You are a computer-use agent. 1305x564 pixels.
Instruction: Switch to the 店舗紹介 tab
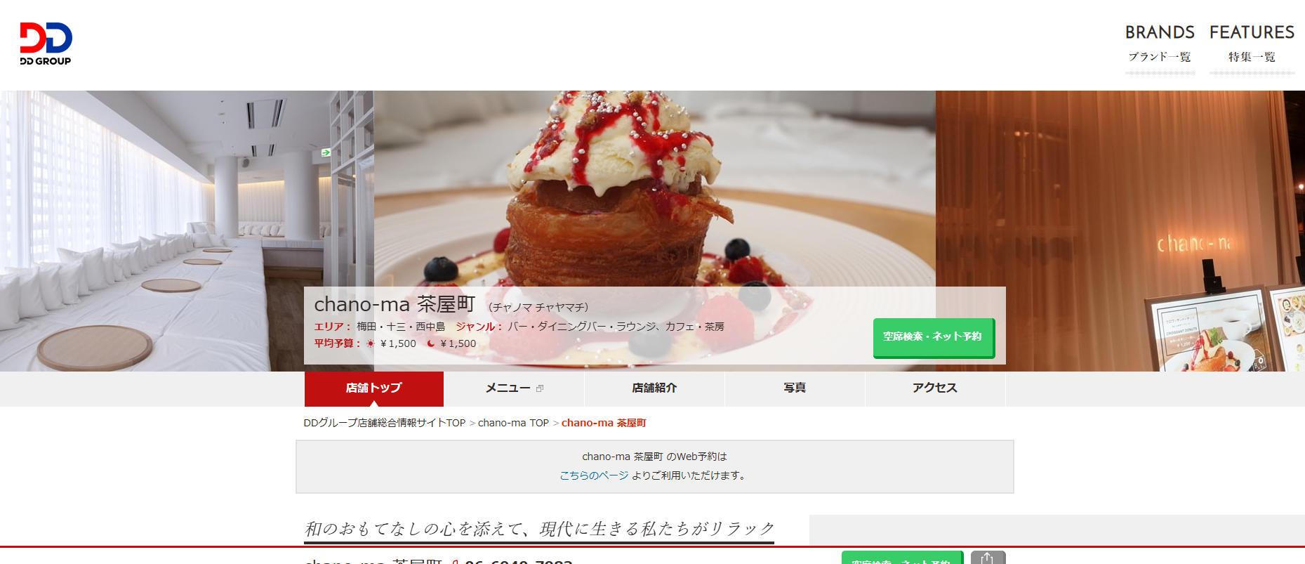click(654, 388)
